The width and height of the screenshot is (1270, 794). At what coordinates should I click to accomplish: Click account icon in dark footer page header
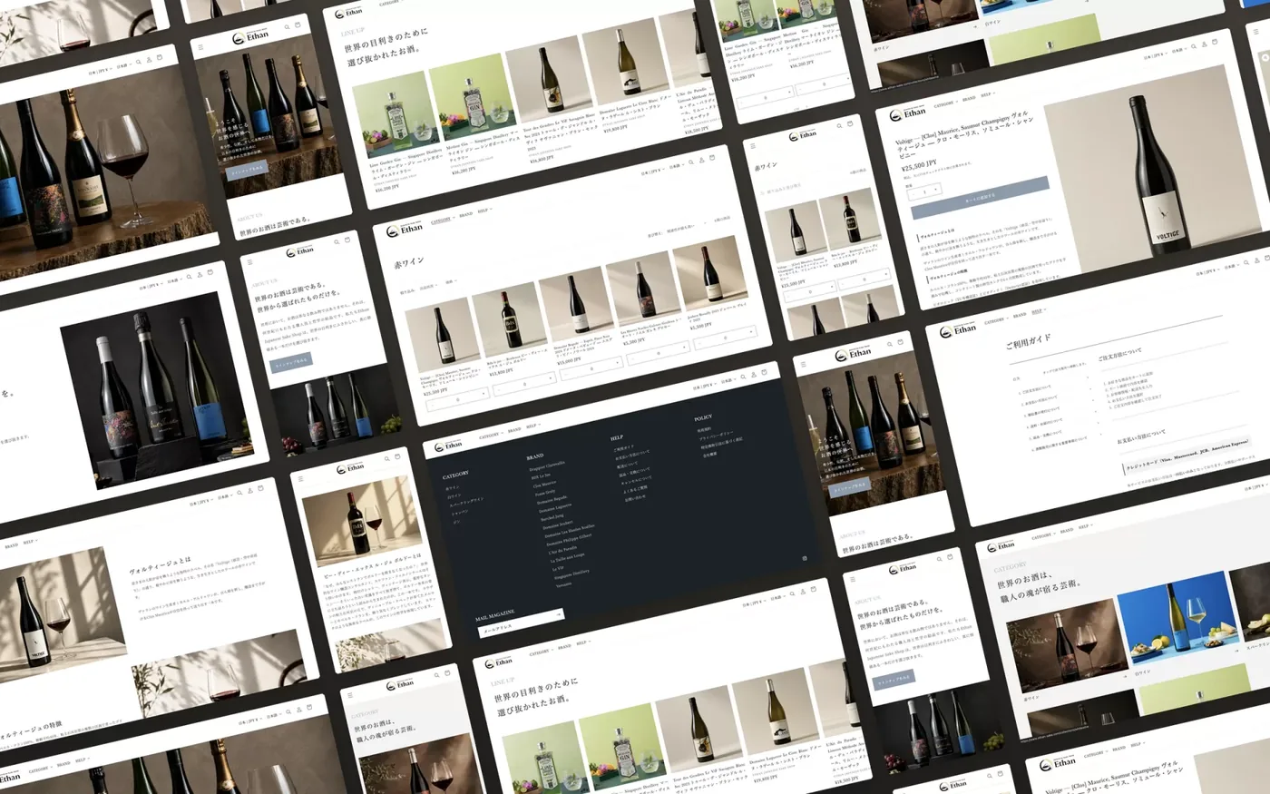pyautogui.click(x=753, y=375)
